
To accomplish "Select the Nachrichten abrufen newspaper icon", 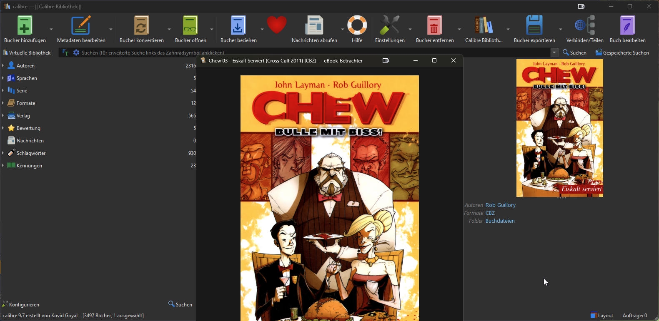I will coord(314,25).
